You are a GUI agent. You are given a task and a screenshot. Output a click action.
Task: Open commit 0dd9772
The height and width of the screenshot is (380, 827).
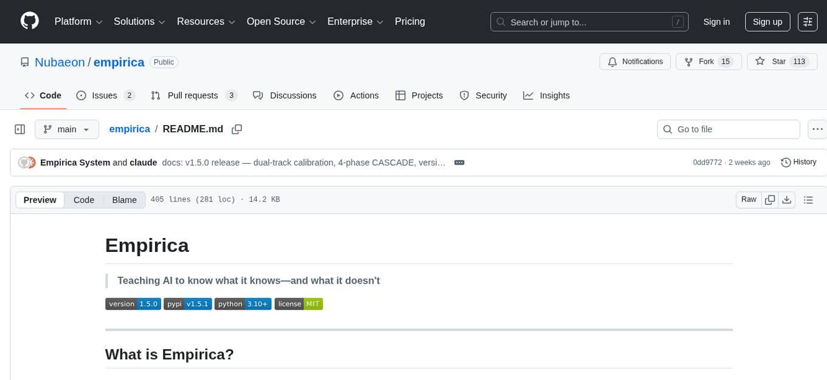coord(705,162)
